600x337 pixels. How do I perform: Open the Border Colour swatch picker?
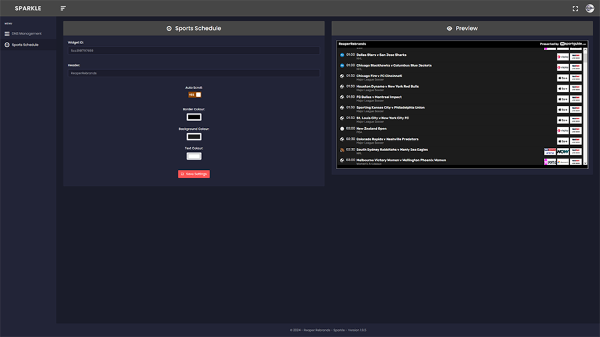tap(194, 117)
